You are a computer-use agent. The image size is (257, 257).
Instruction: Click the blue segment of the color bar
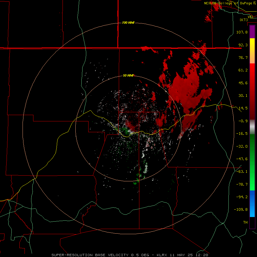click(252, 204)
